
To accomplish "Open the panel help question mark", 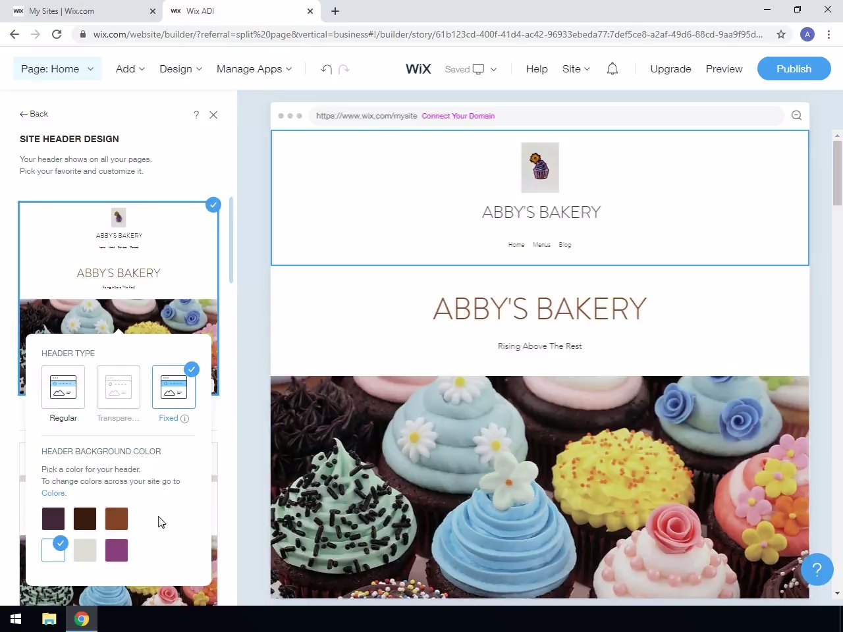I will coord(196,115).
